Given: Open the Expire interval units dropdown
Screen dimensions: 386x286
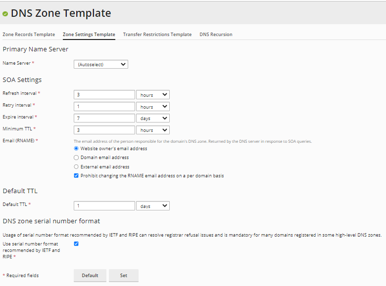Looking at the screenshot, I should click(x=153, y=118).
